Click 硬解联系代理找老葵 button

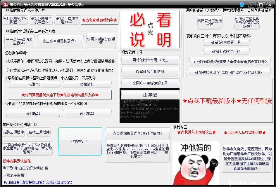coord(137,151)
